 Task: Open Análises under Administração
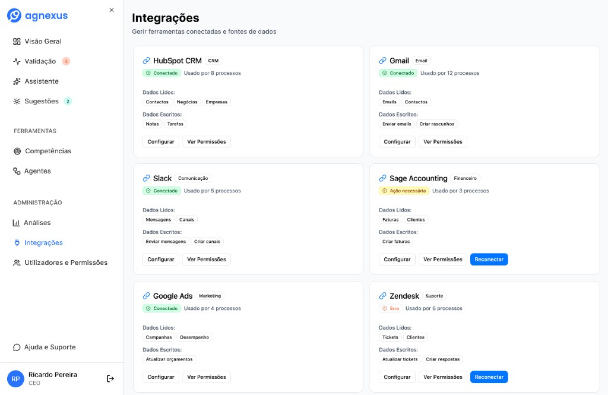(37, 223)
